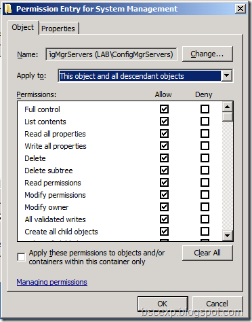Check Deny for All validated writes
252x322 pixels.
pyautogui.click(x=205, y=219)
